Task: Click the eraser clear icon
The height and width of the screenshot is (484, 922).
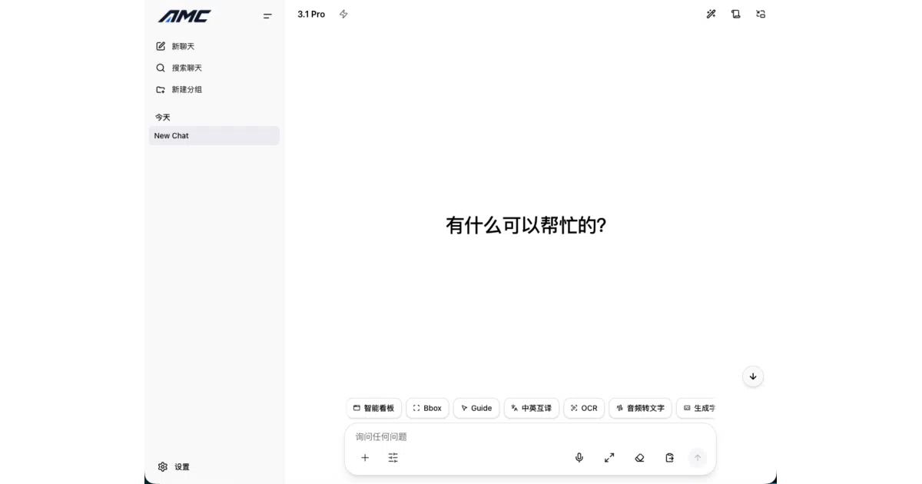Action: (639, 457)
